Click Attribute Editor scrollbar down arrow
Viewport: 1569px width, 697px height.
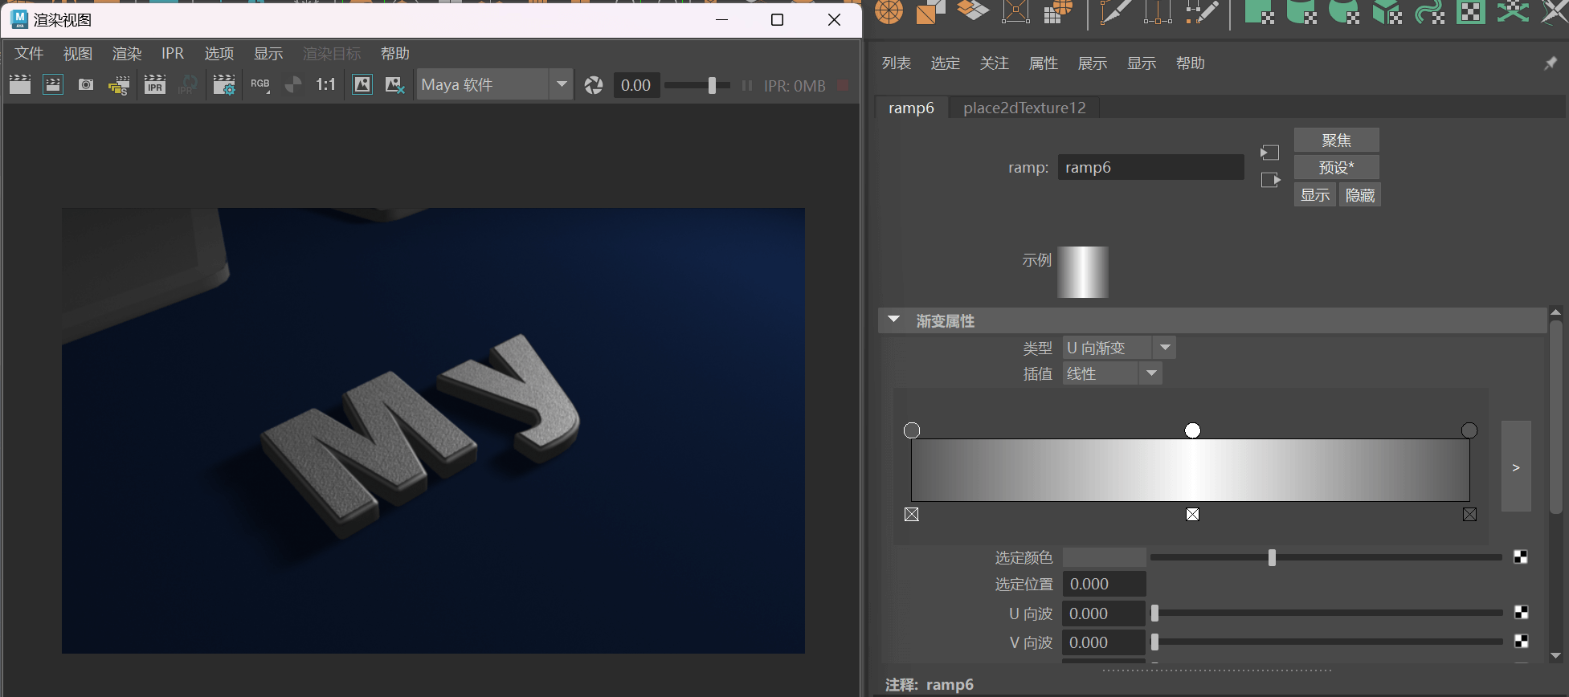click(x=1556, y=656)
